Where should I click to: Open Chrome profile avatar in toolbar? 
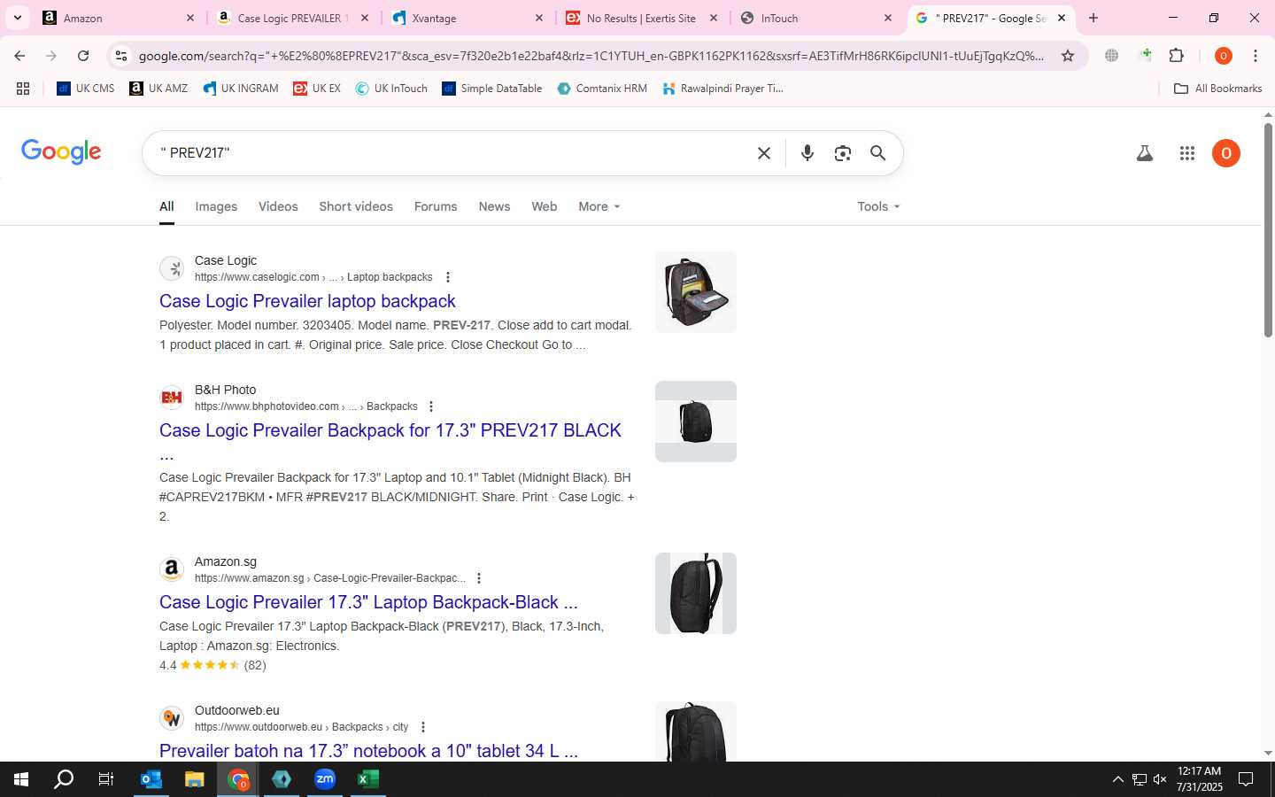(x=1224, y=56)
